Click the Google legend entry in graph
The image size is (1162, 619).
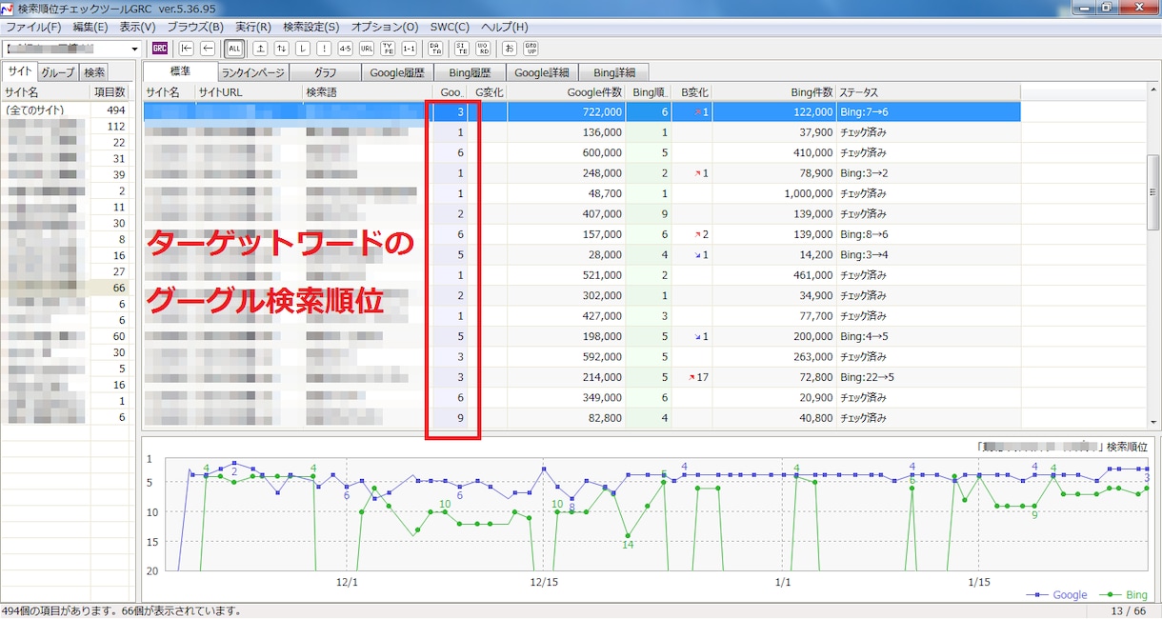tap(1057, 594)
